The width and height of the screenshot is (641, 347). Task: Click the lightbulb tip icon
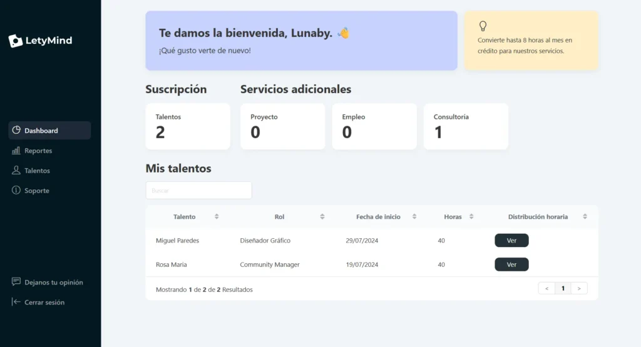[483, 26]
